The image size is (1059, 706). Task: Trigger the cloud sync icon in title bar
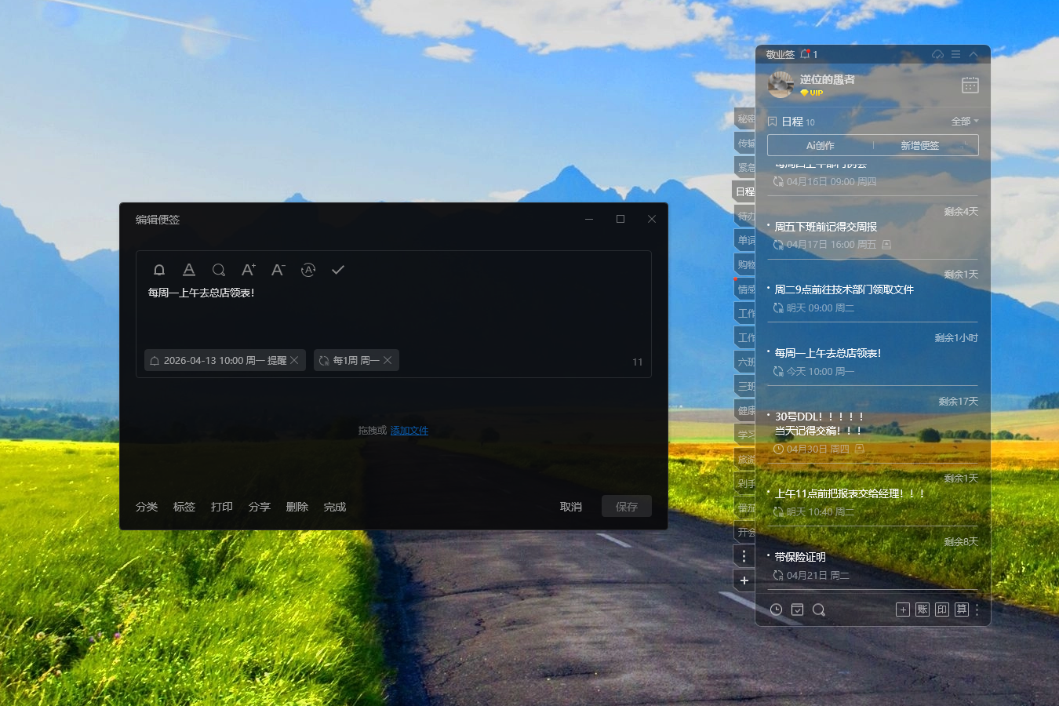click(937, 54)
